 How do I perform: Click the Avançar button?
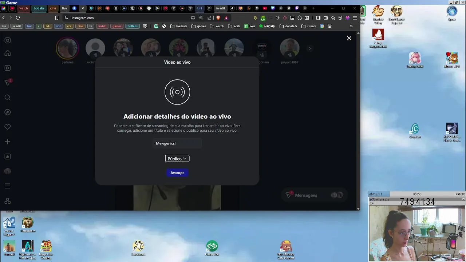click(177, 172)
